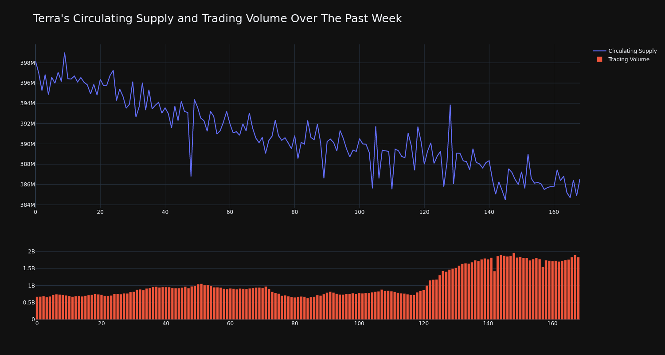Click the last trading volume bar on the right

tap(578, 288)
